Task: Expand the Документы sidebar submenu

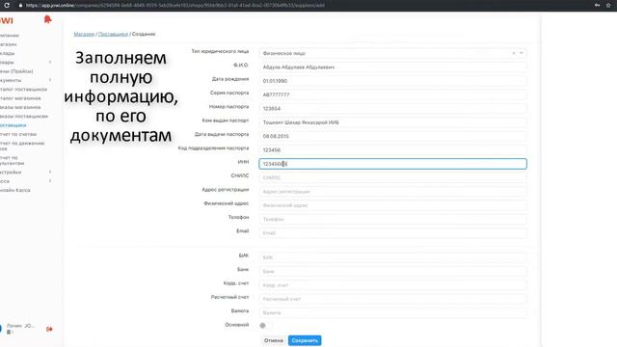Action: coord(50,80)
